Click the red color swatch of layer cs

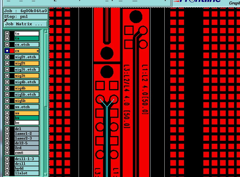pos(12,51)
